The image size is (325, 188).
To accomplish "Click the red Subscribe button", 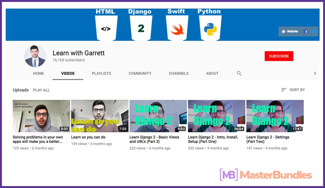I will [279, 56].
